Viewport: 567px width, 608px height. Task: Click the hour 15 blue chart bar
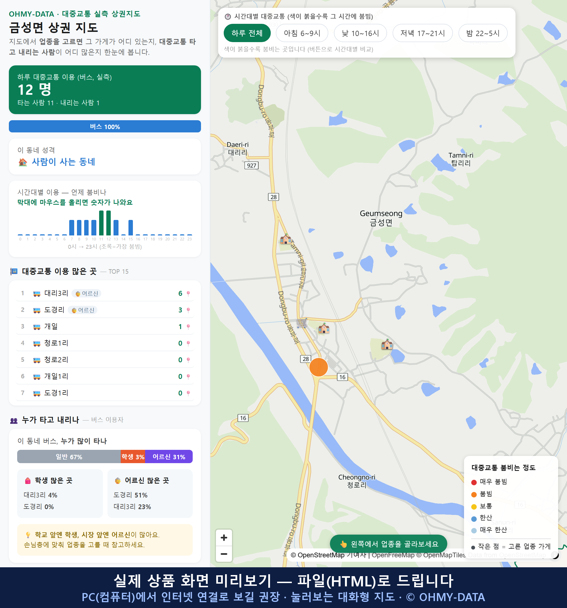coord(130,227)
